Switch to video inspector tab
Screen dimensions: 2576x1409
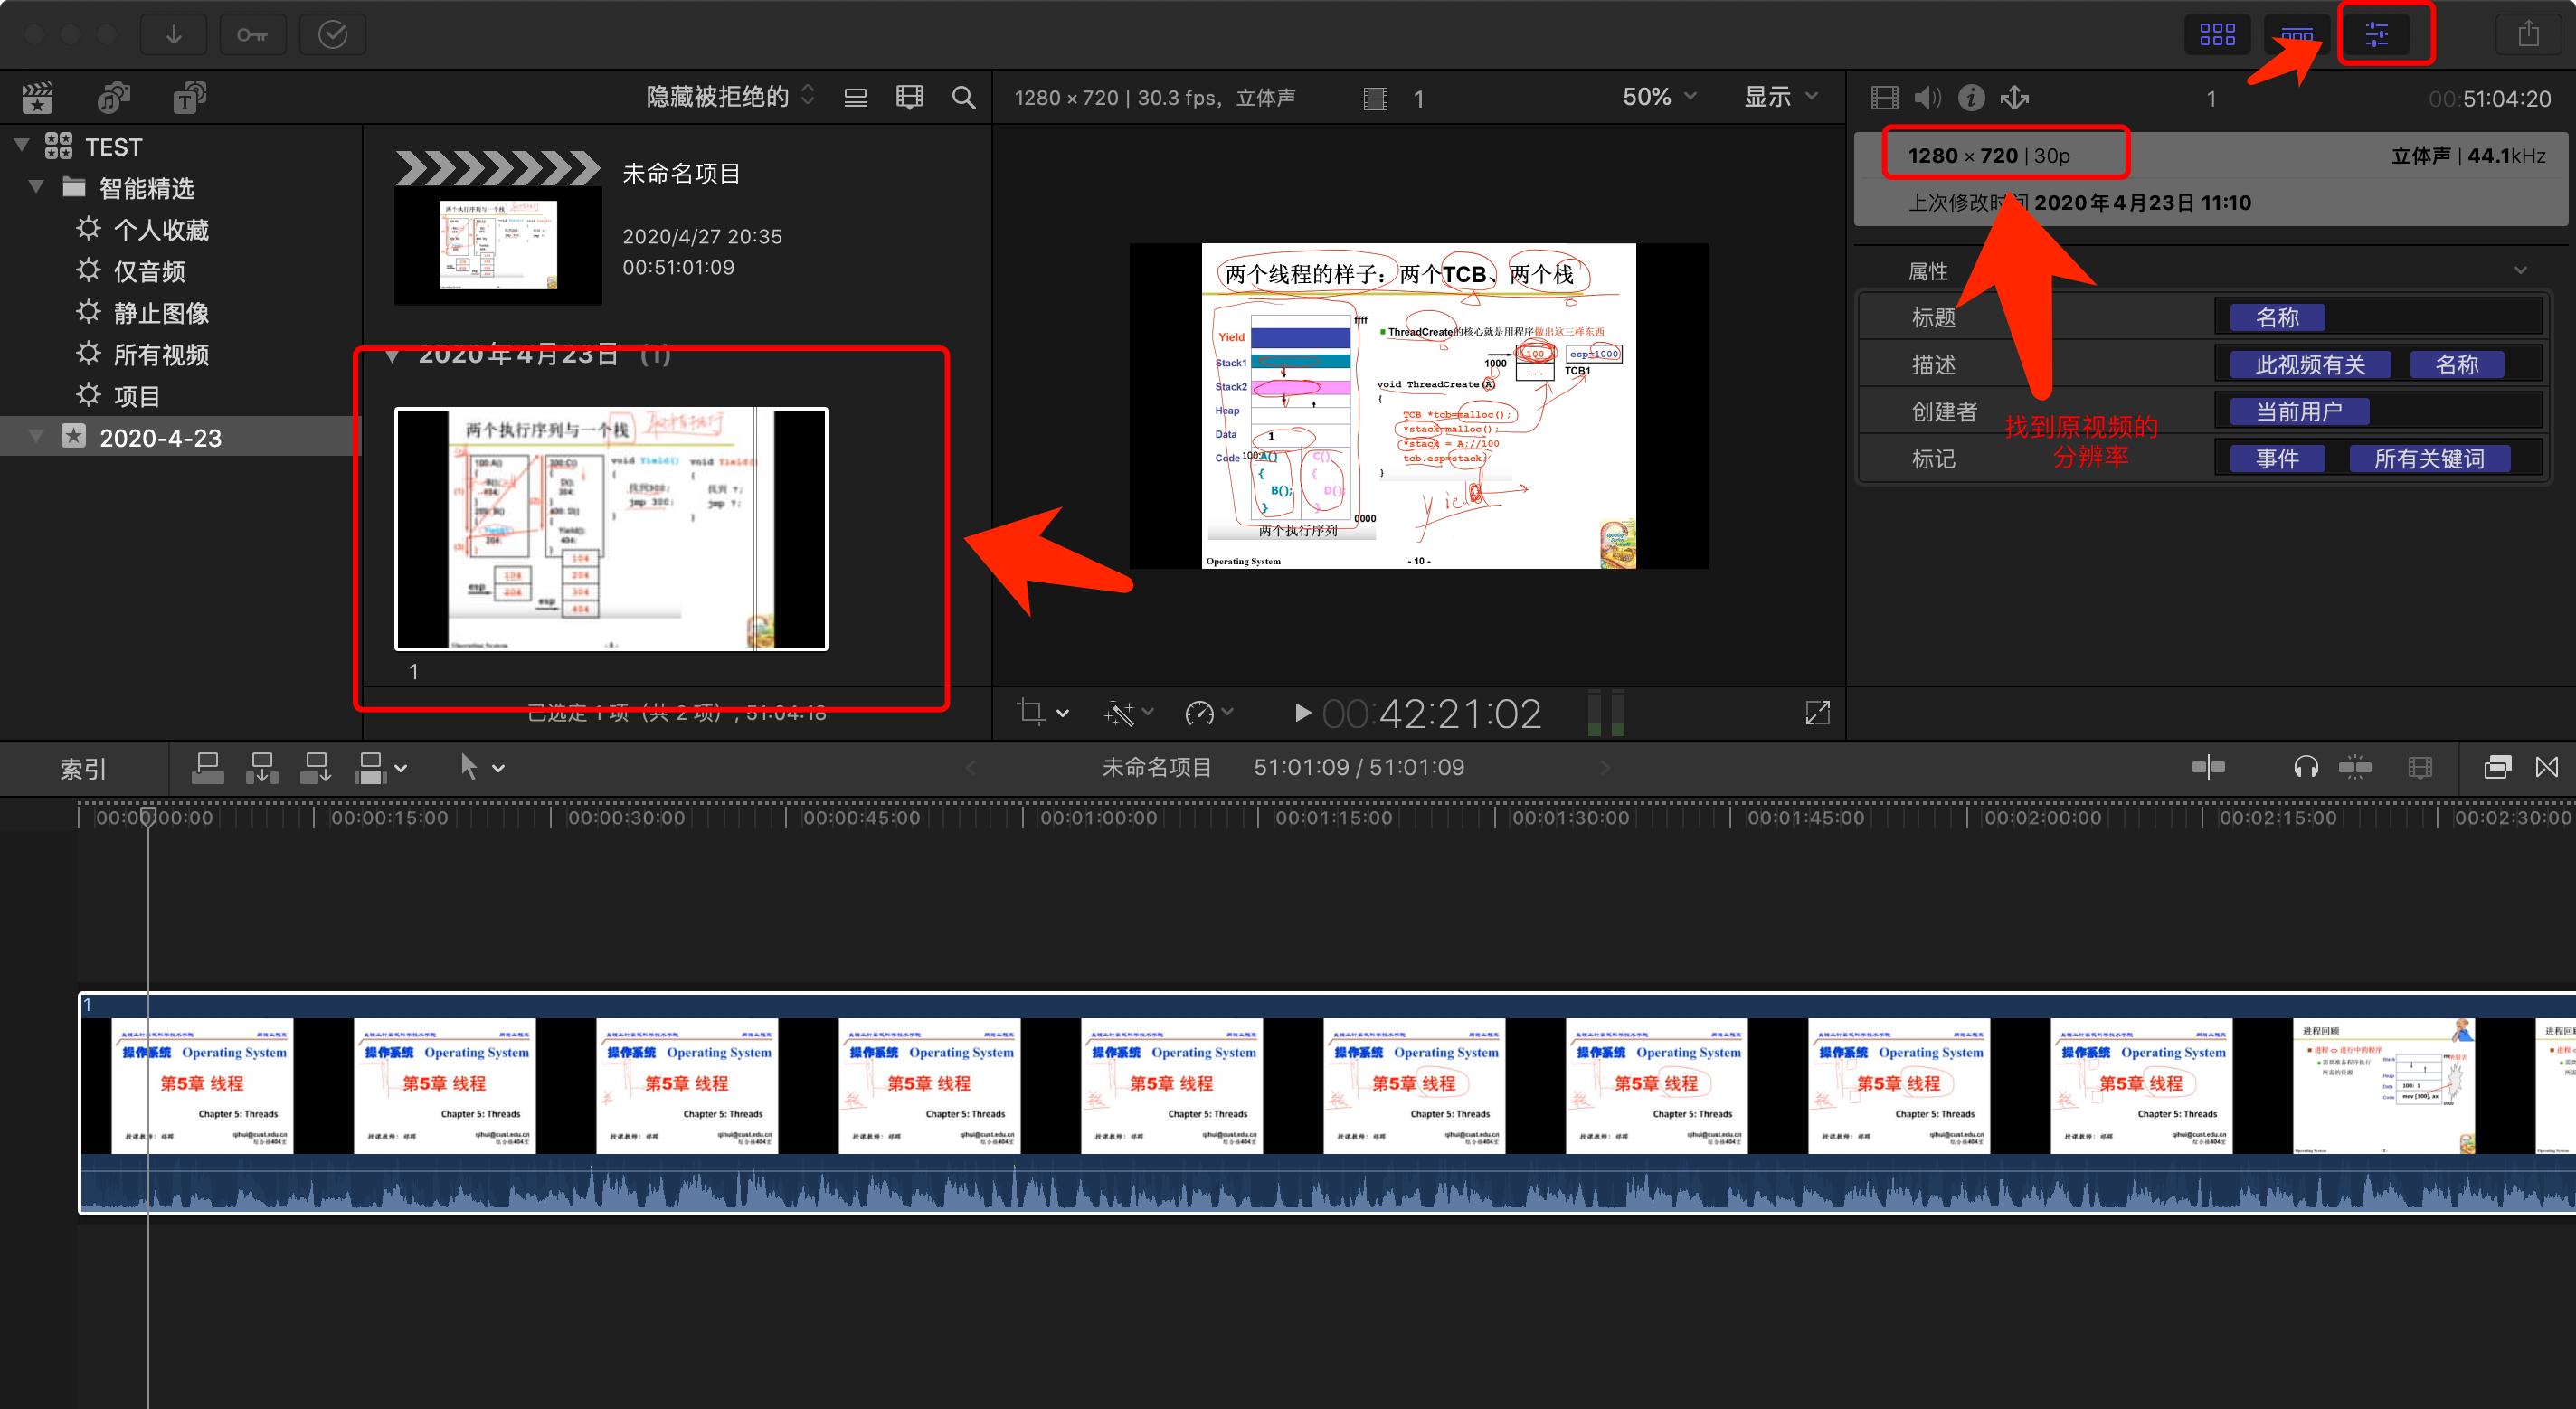[1884, 97]
